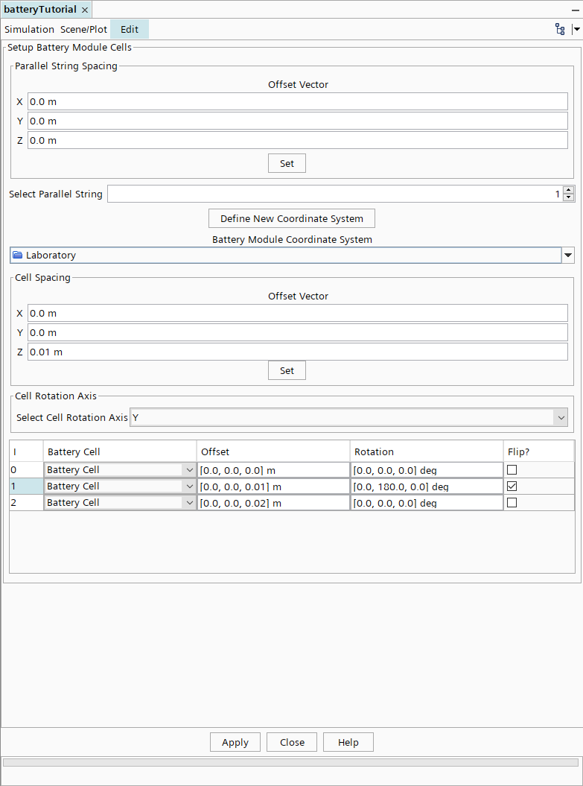
Task: Enable the Flip checkbox for row 2
Action: [x=512, y=503]
